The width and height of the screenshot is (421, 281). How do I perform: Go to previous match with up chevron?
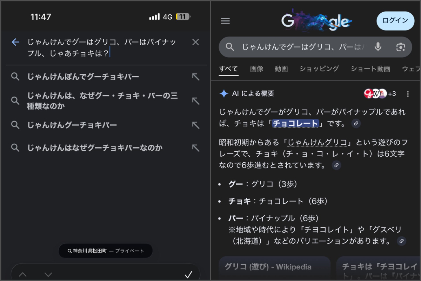[23, 275]
